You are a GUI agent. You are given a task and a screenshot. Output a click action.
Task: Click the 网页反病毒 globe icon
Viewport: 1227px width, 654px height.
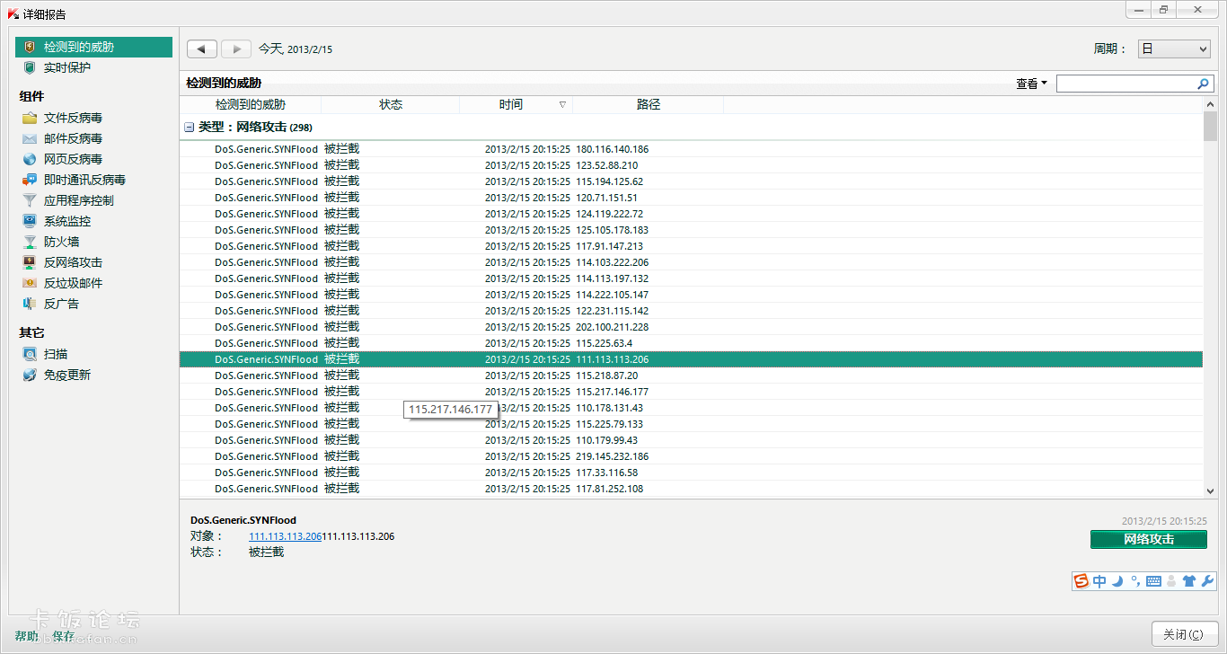tap(30, 159)
